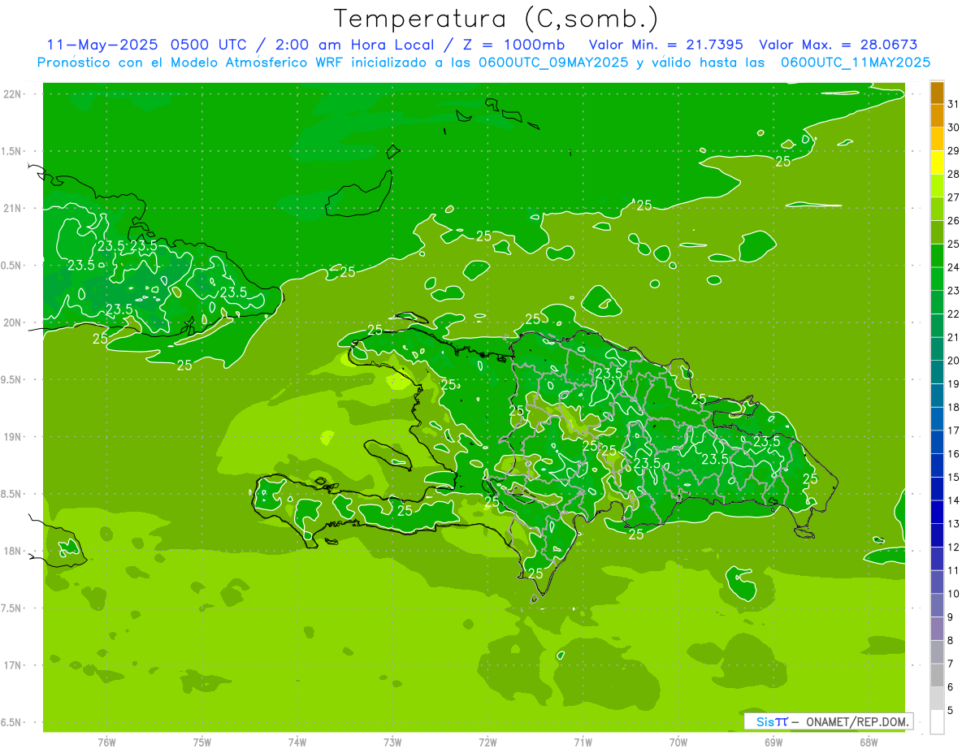
Task: Click the '72W' longitude axis label
Action: [487, 742]
